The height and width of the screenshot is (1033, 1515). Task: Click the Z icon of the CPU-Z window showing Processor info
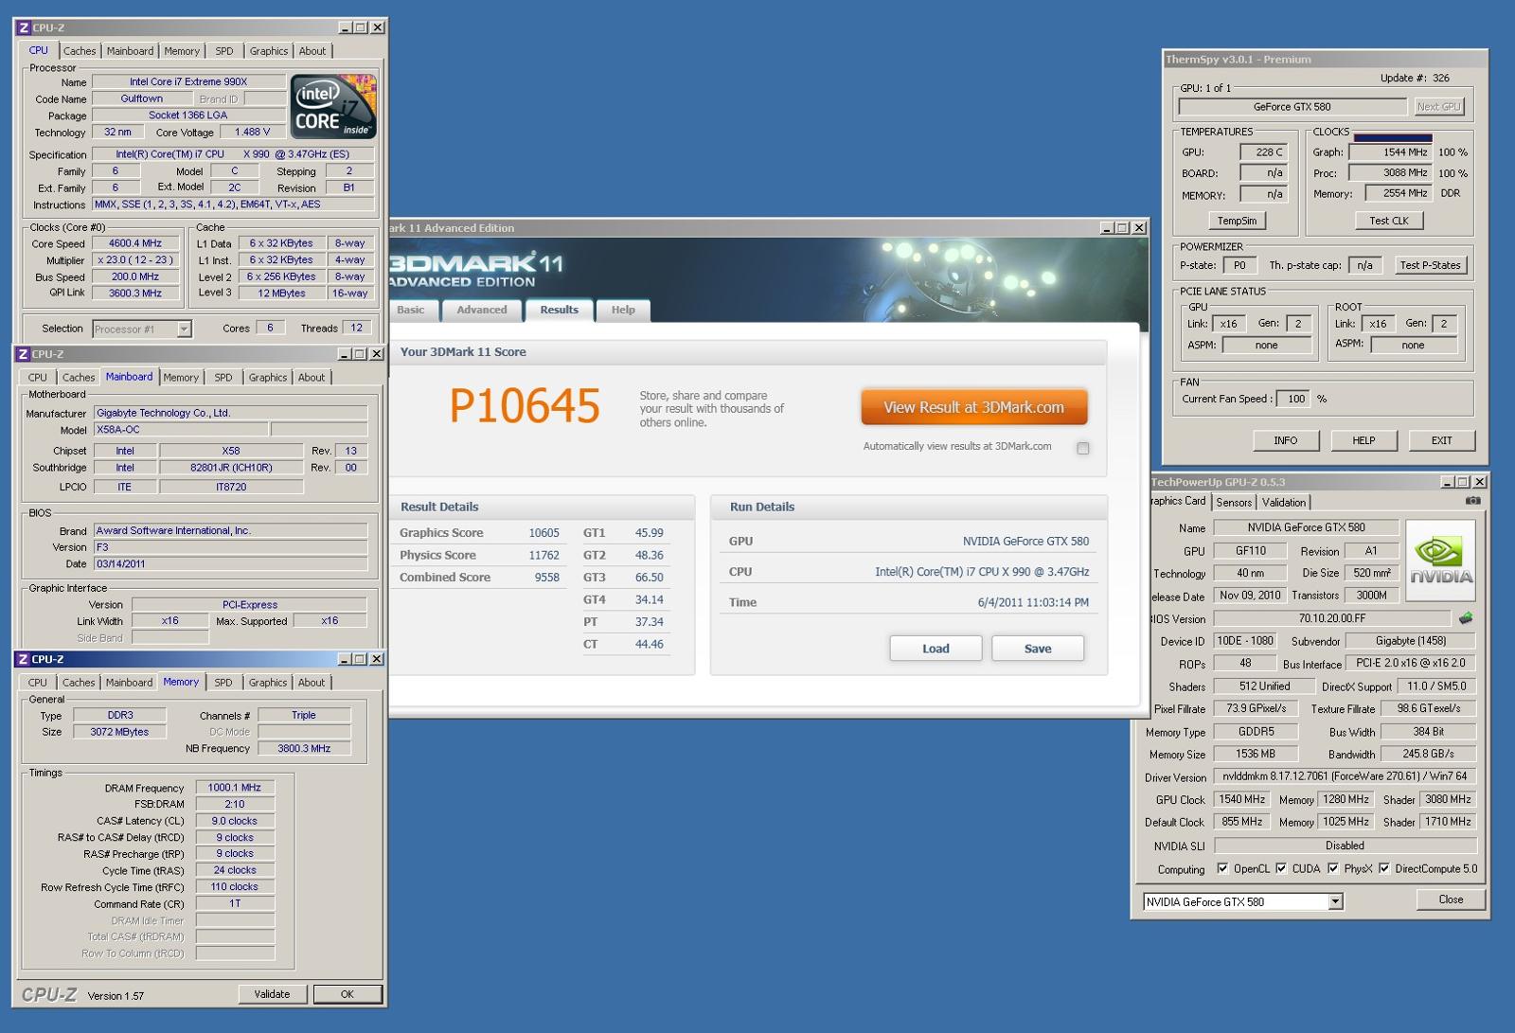click(x=24, y=27)
